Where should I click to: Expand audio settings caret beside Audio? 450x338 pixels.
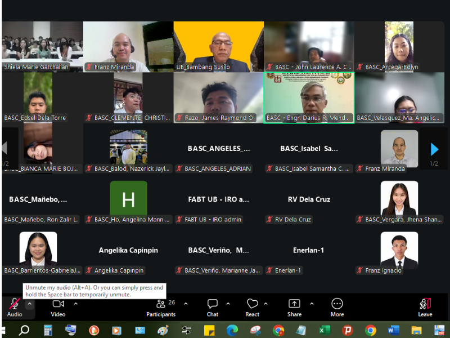[30, 304]
